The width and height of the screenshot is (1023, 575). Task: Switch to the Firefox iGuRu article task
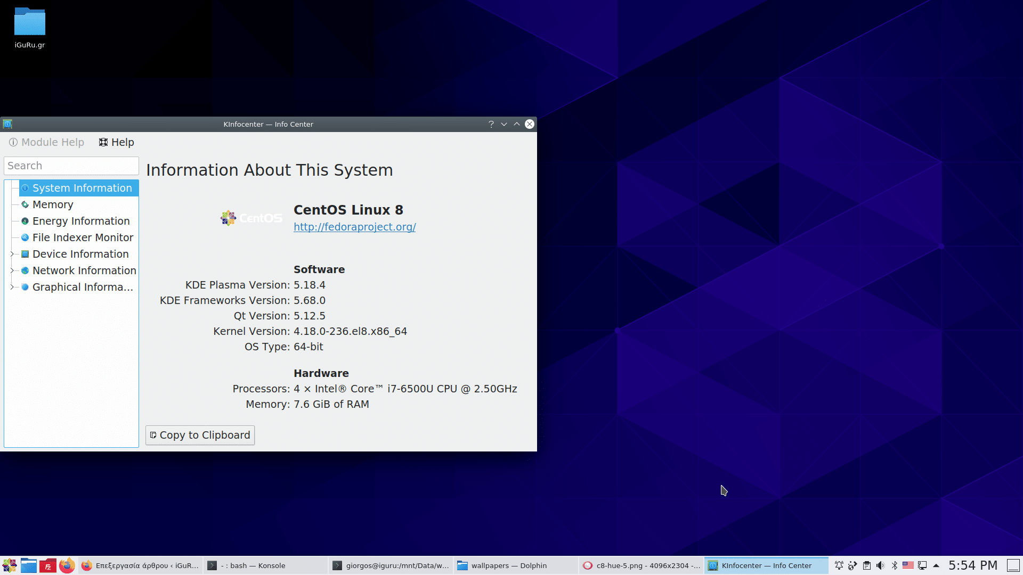[140, 565]
